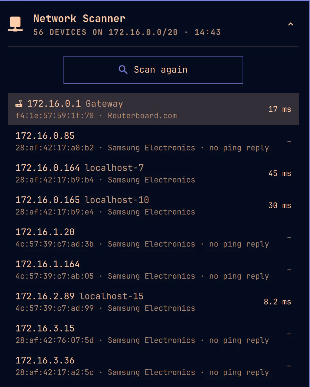Click the 45 ms latency for localhost-7

pos(280,173)
